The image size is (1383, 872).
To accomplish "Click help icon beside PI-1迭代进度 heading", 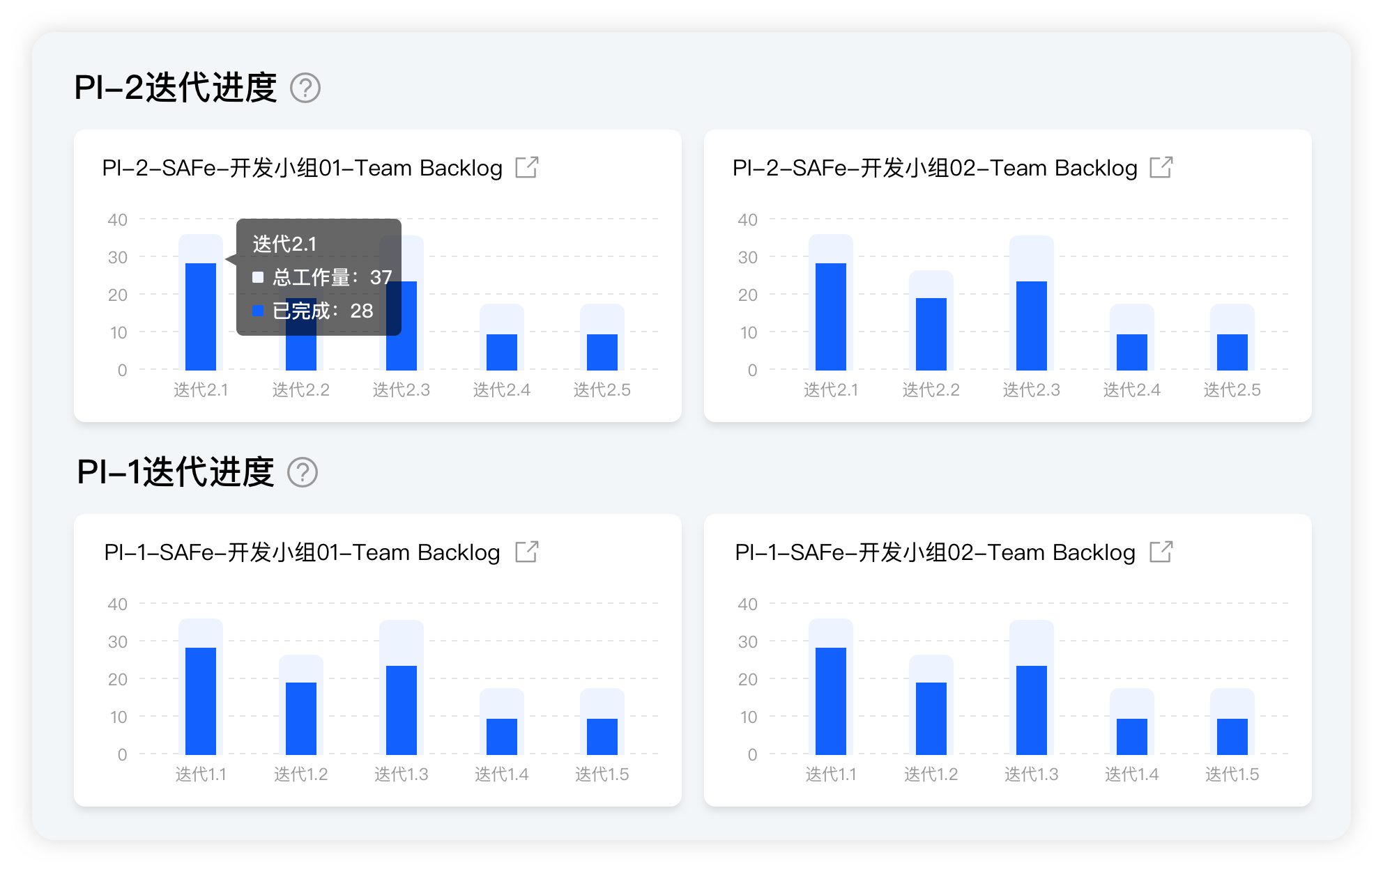I will [303, 473].
